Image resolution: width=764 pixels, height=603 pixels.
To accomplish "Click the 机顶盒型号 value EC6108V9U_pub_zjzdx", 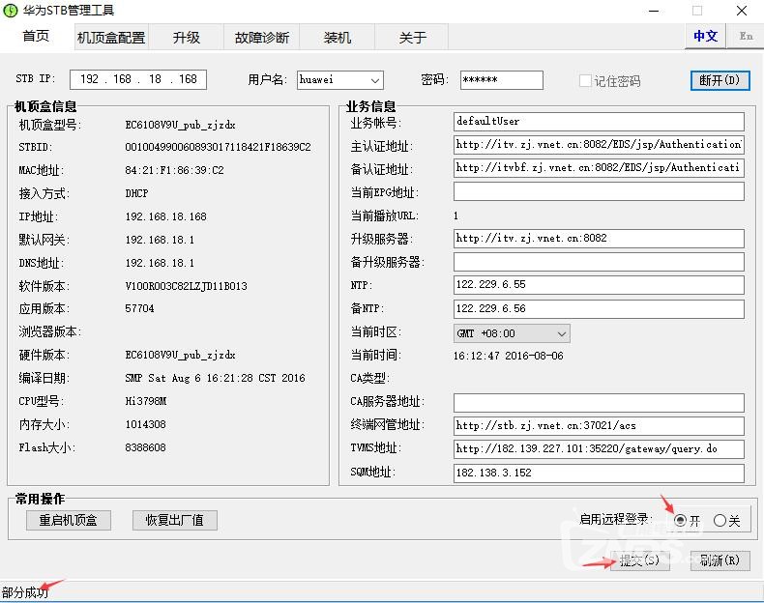I will pyautogui.click(x=180, y=125).
